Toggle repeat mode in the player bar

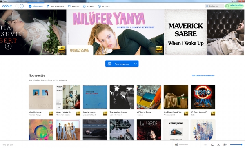click(212, 145)
